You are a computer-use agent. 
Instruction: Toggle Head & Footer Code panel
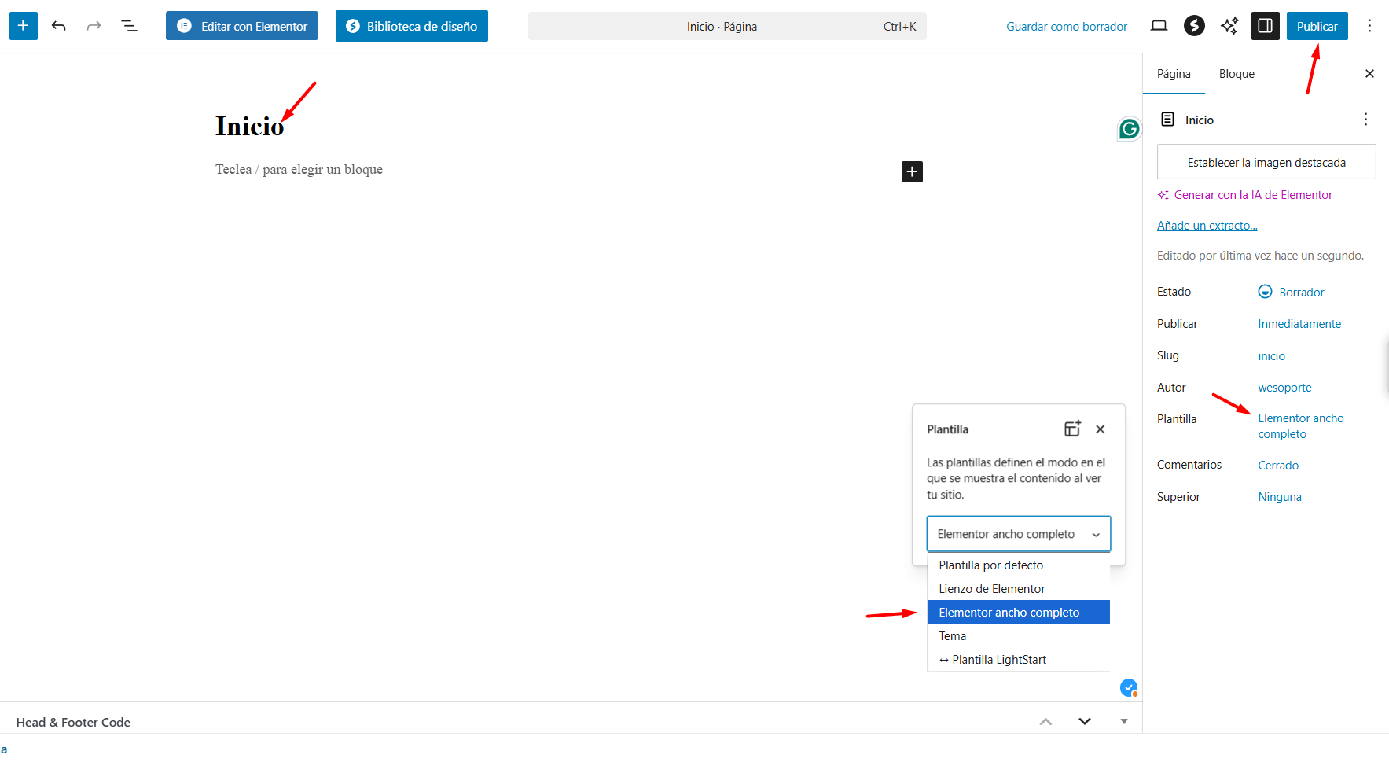click(1124, 722)
